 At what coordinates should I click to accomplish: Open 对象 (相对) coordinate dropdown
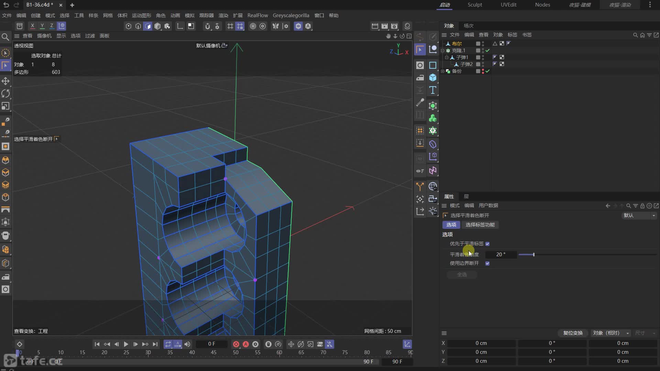tap(611, 333)
